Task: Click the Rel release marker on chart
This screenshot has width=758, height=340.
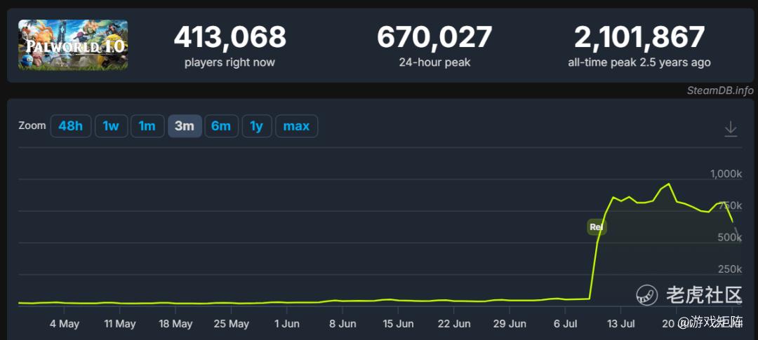Action: pos(596,226)
